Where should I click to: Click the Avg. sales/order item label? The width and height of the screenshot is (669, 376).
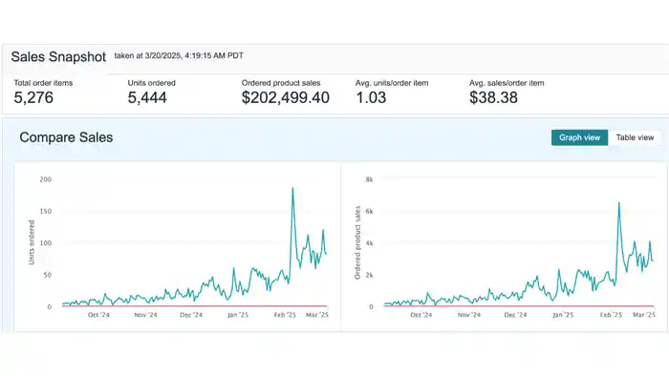[x=507, y=83]
